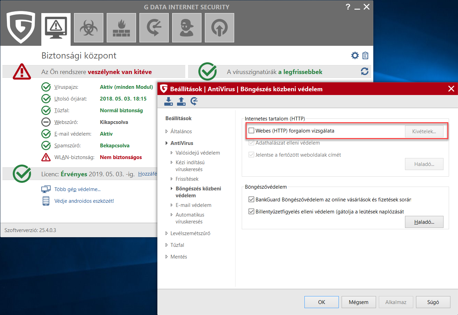Open the parental control person icon tab
Viewport: 458px width, 315px height.
[x=187, y=28]
